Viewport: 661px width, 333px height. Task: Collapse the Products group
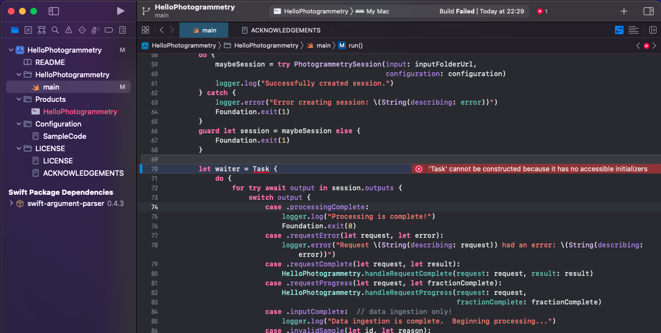(x=19, y=100)
